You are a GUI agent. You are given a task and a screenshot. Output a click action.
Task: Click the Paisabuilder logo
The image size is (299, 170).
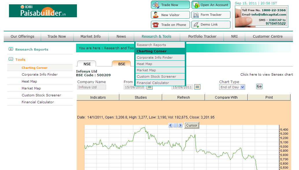[x=43, y=11]
